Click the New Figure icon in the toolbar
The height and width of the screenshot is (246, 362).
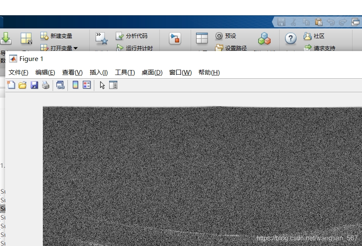tap(11, 85)
